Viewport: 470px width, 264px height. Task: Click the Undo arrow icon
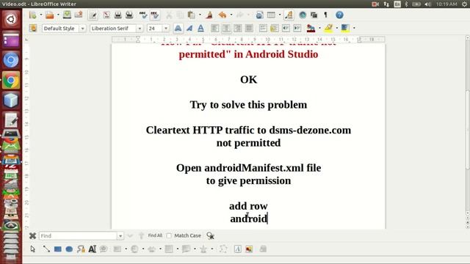pyautogui.click(x=222, y=15)
